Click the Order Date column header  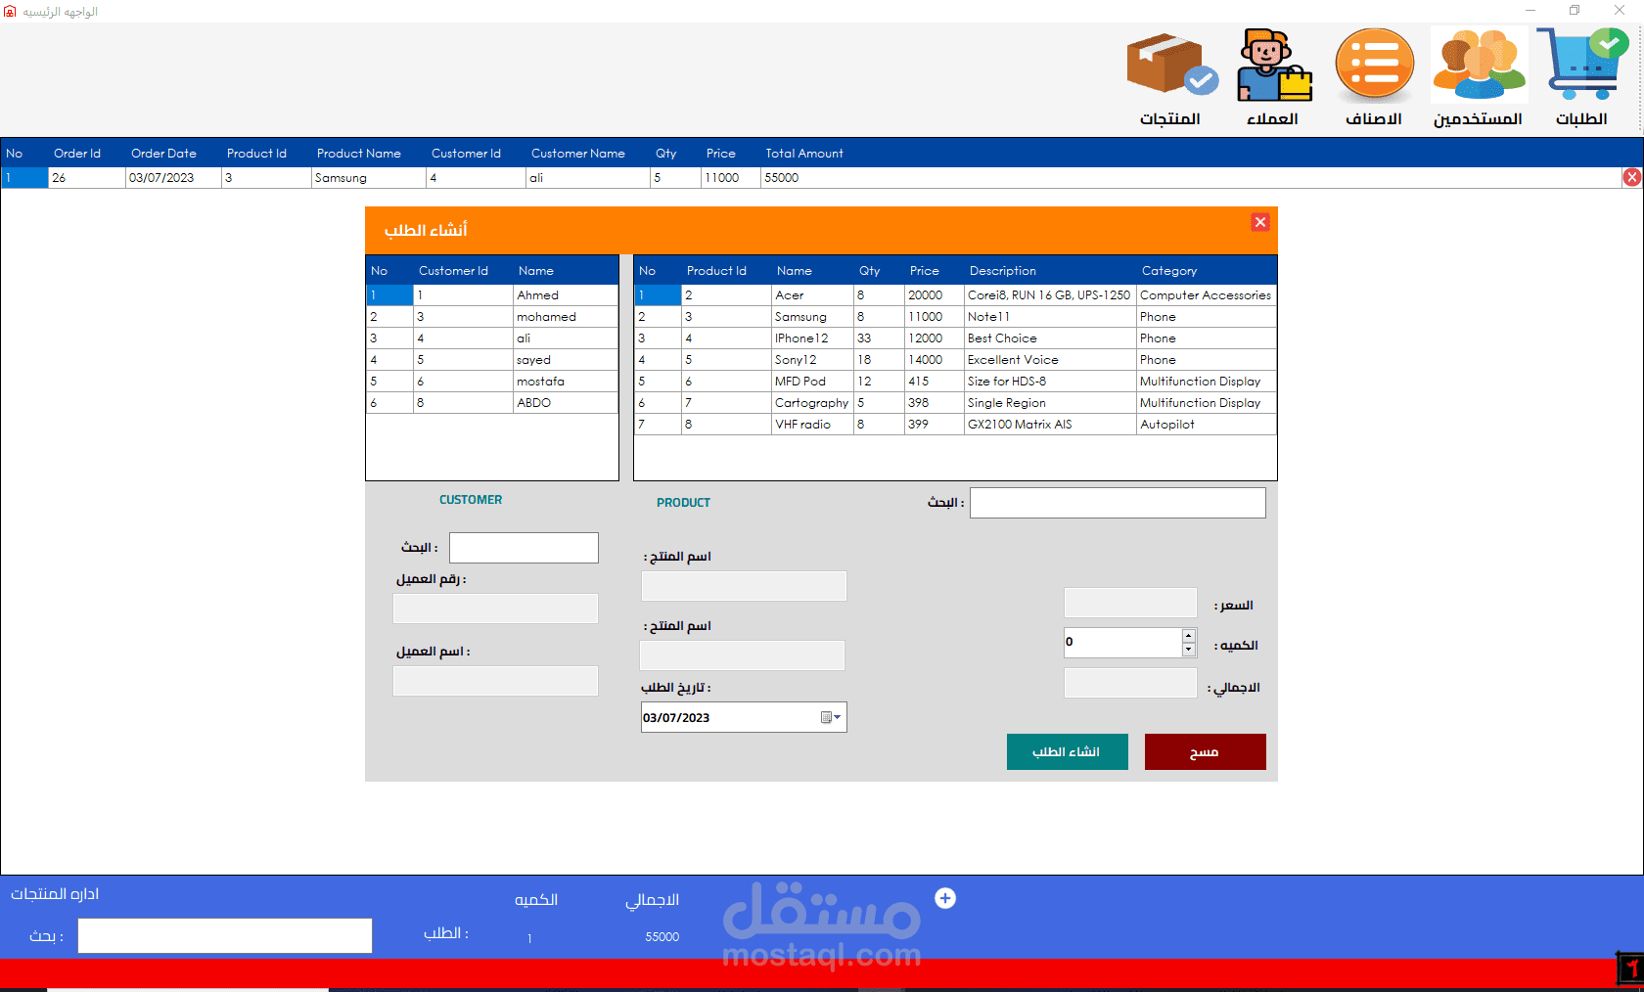click(163, 154)
